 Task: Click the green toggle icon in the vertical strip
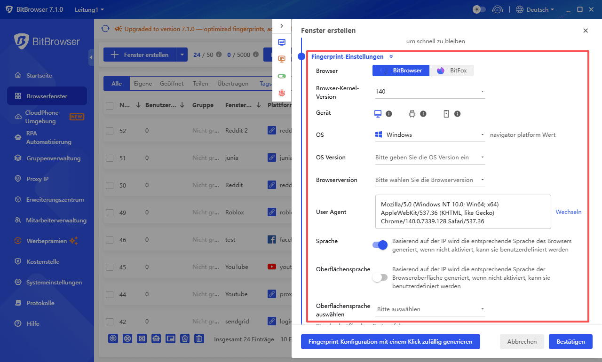[282, 76]
